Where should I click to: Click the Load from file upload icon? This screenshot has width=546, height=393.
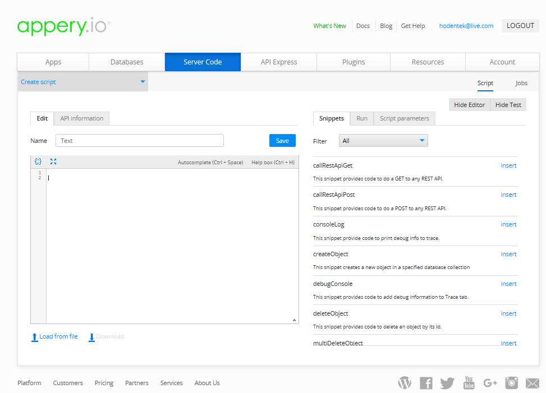tap(34, 336)
